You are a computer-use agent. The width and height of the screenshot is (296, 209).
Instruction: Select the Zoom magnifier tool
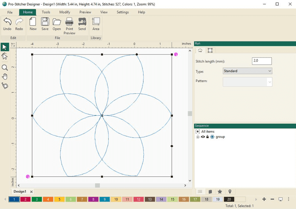[x=5, y=68]
